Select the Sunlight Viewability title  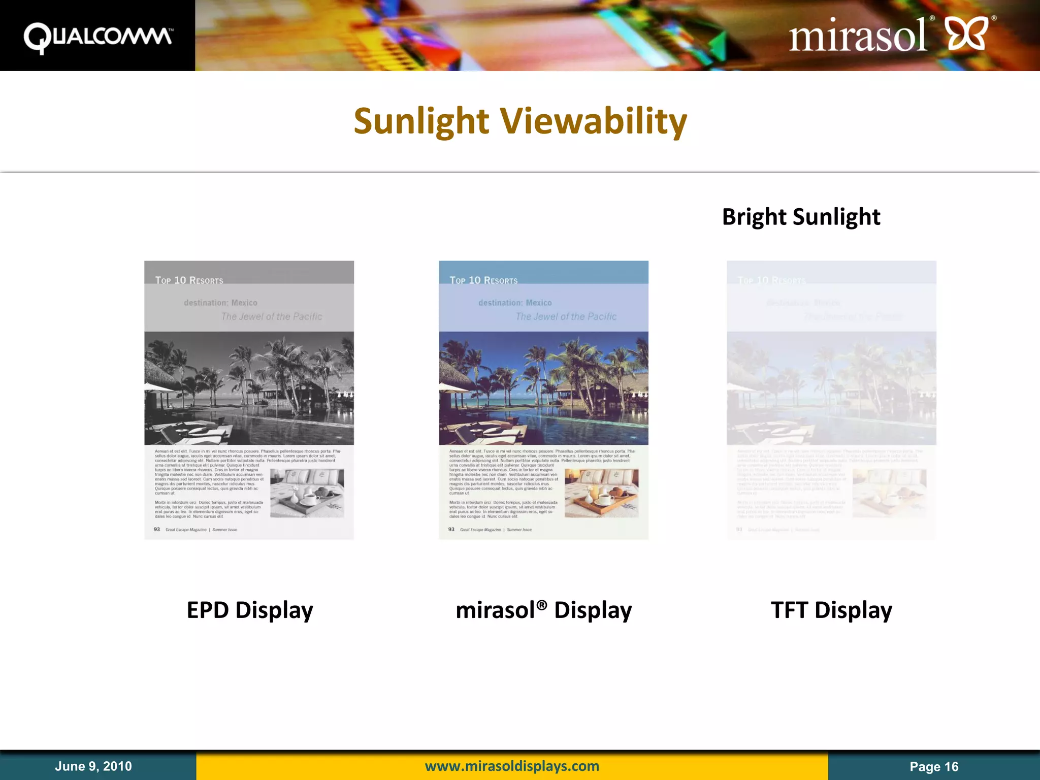point(521,121)
